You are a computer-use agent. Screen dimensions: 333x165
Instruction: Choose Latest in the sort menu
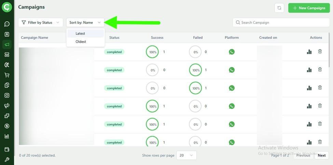click(86, 33)
